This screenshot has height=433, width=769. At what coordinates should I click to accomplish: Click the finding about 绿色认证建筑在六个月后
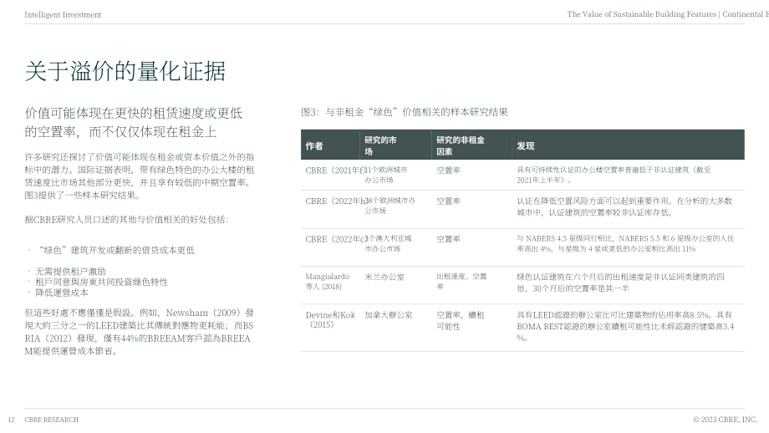pyautogui.click(x=620, y=283)
